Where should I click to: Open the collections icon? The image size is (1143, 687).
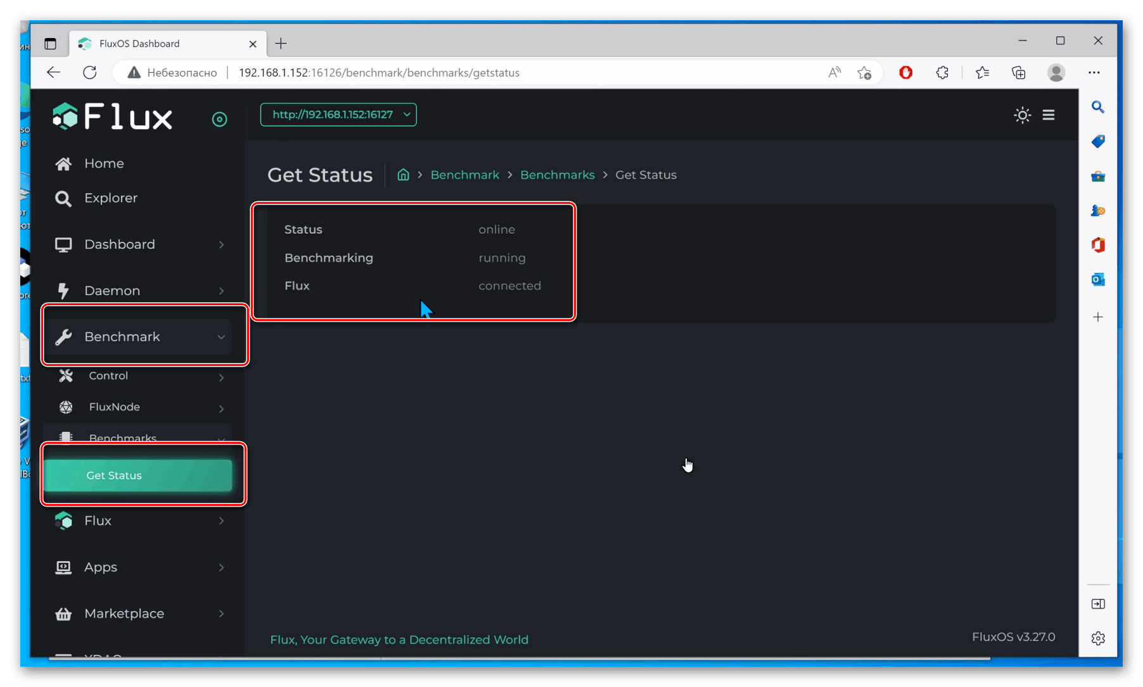1019,73
